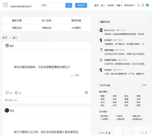Bookmark 格林's post
Image resolution: width=152 pixels, height=135 pixels.
coord(87,93)
